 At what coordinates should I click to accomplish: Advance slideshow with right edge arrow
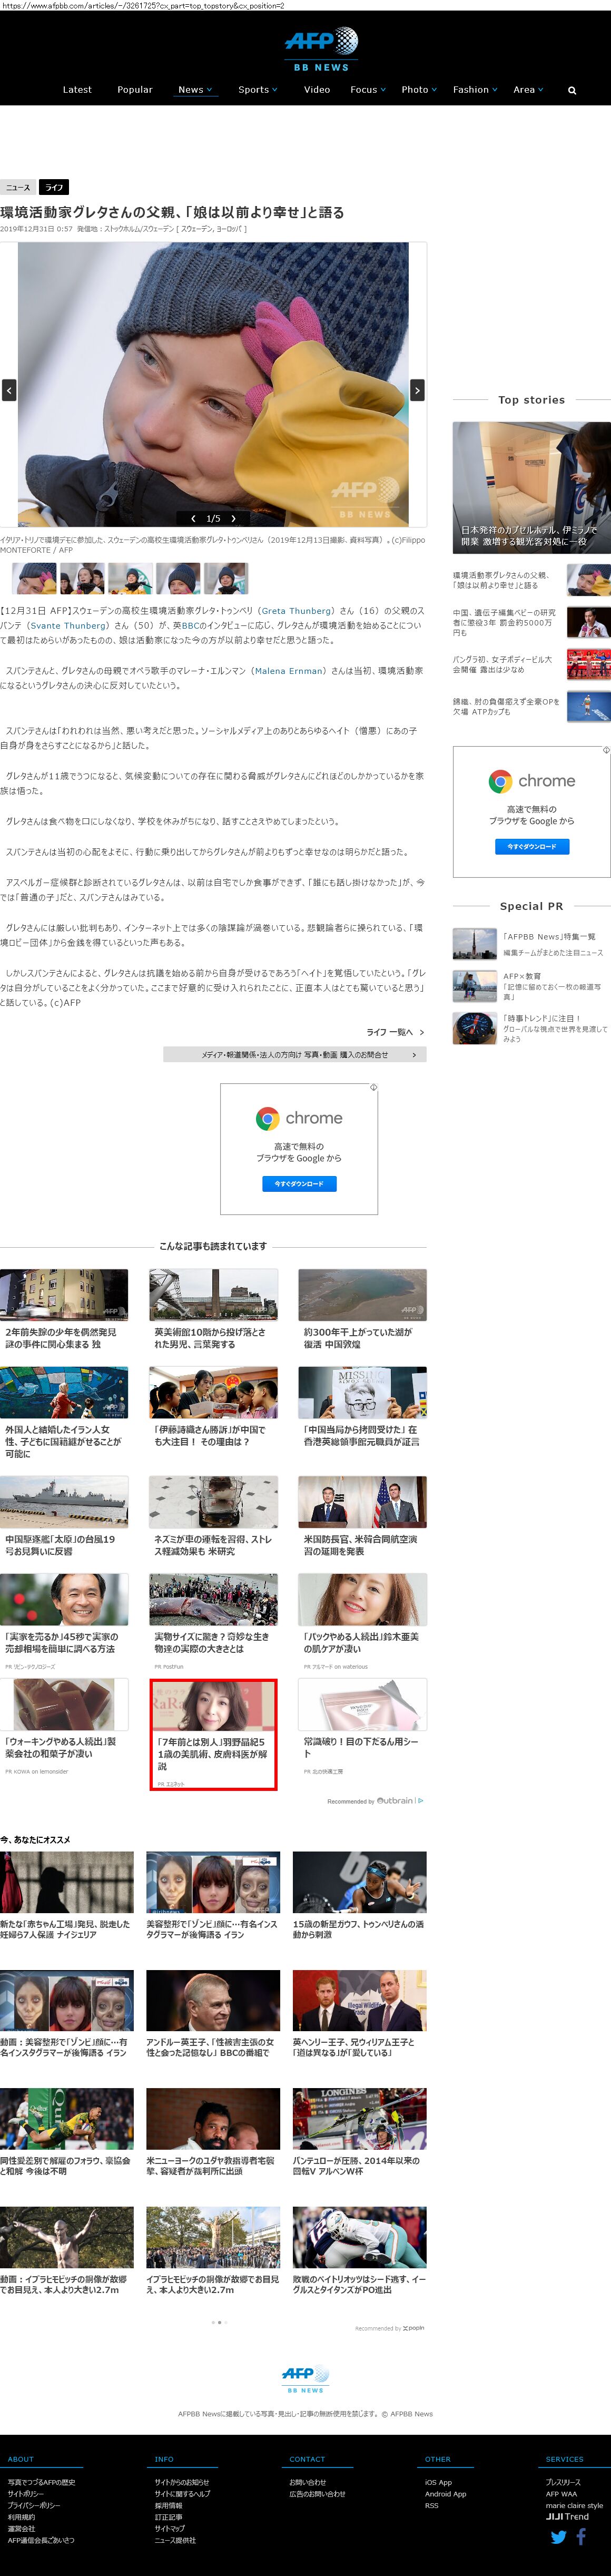[417, 390]
